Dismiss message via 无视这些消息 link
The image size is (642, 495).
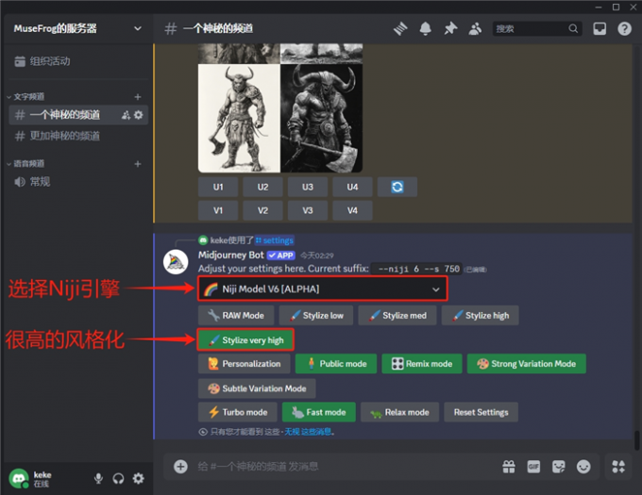click(x=308, y=432)
